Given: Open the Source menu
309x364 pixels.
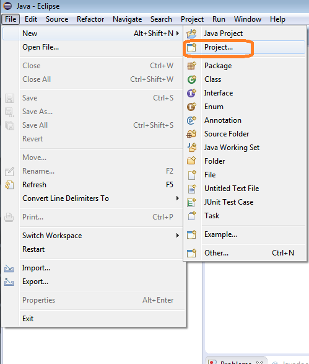Looking at the screenshot, I should 57,19.
